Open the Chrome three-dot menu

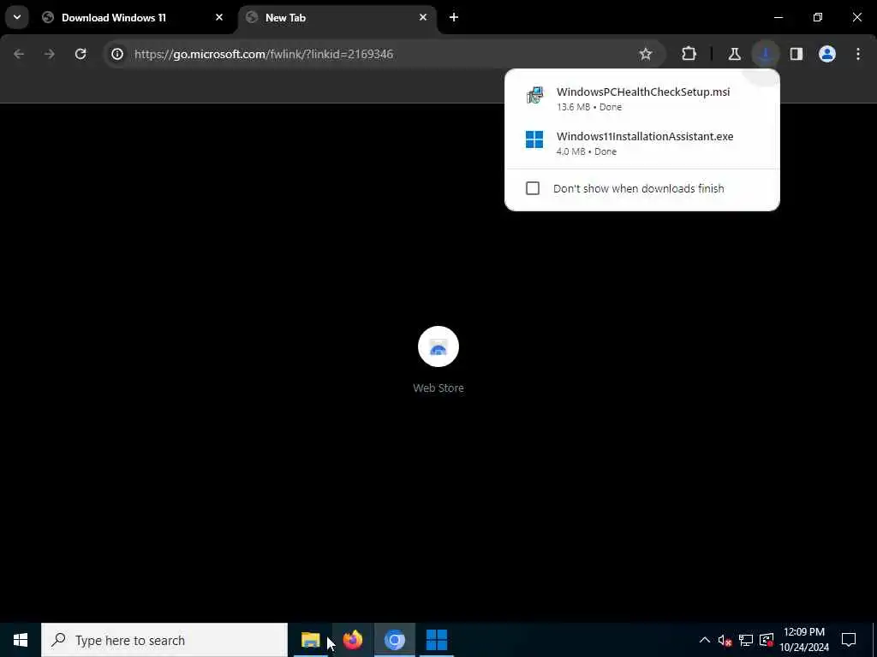858,54
